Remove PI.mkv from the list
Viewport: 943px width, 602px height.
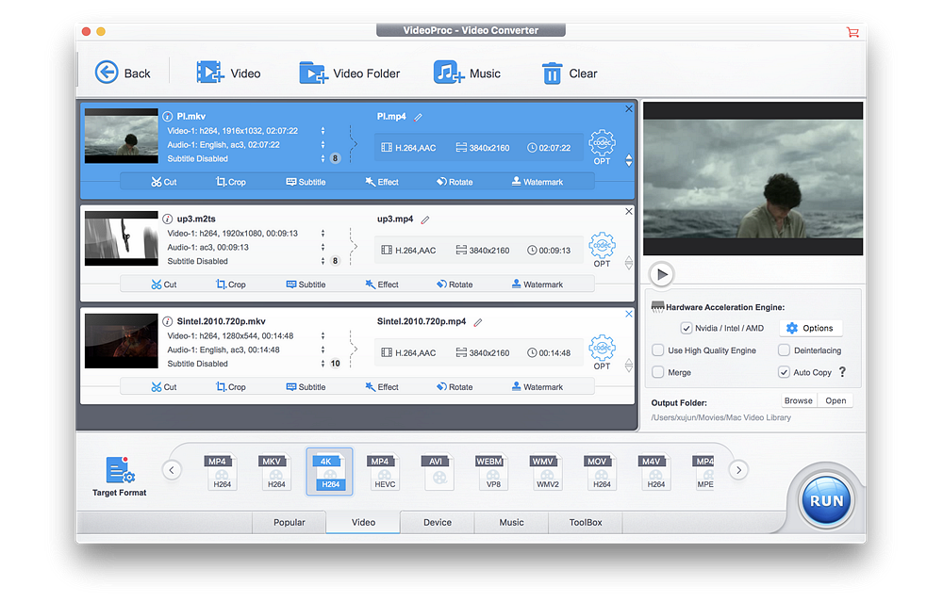[628, 108]
